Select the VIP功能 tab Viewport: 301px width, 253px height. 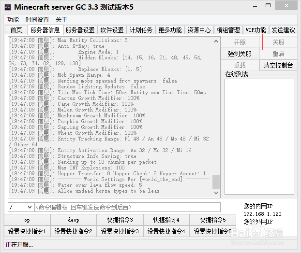[256, 30]
